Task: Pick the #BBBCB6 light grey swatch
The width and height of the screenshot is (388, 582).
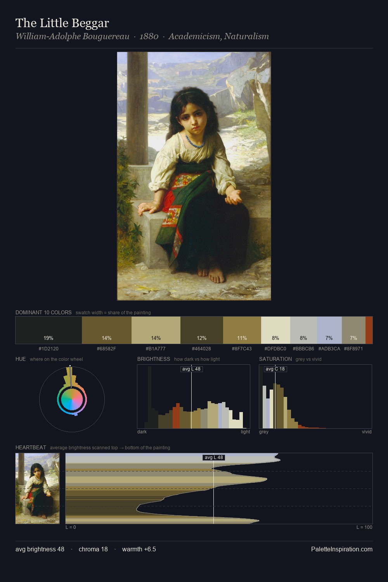Action: coord(303,330)
